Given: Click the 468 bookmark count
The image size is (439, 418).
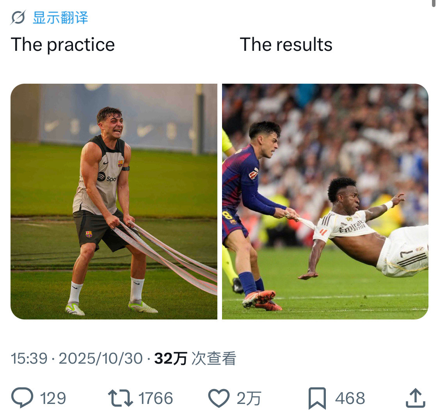Looking at the screenshot, I should tap(350, 398).
